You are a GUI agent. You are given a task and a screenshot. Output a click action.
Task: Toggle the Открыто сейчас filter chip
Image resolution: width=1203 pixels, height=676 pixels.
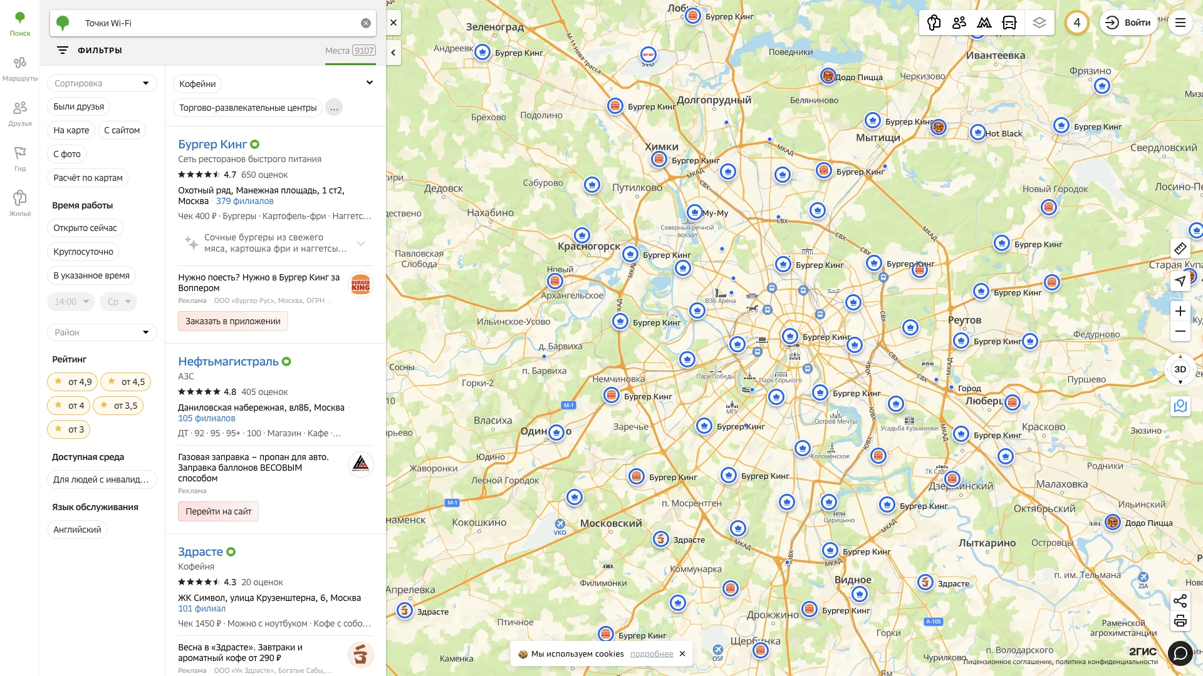coord(85,228)
